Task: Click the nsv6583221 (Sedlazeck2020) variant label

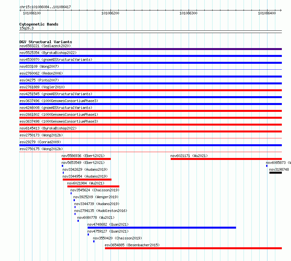Action: coord(45,46)
